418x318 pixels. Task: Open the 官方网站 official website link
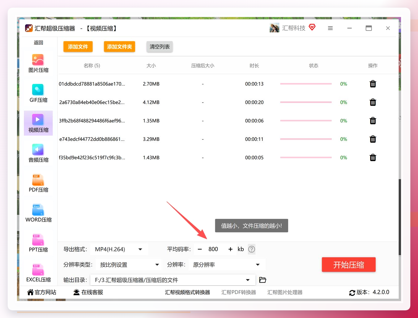point(42,292)
